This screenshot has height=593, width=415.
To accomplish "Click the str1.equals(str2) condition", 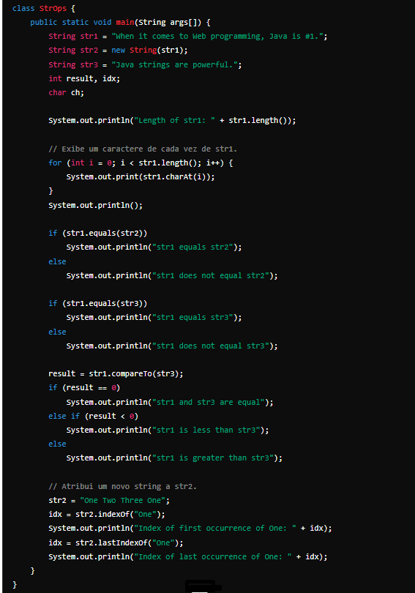I will (x=105, y=234).
